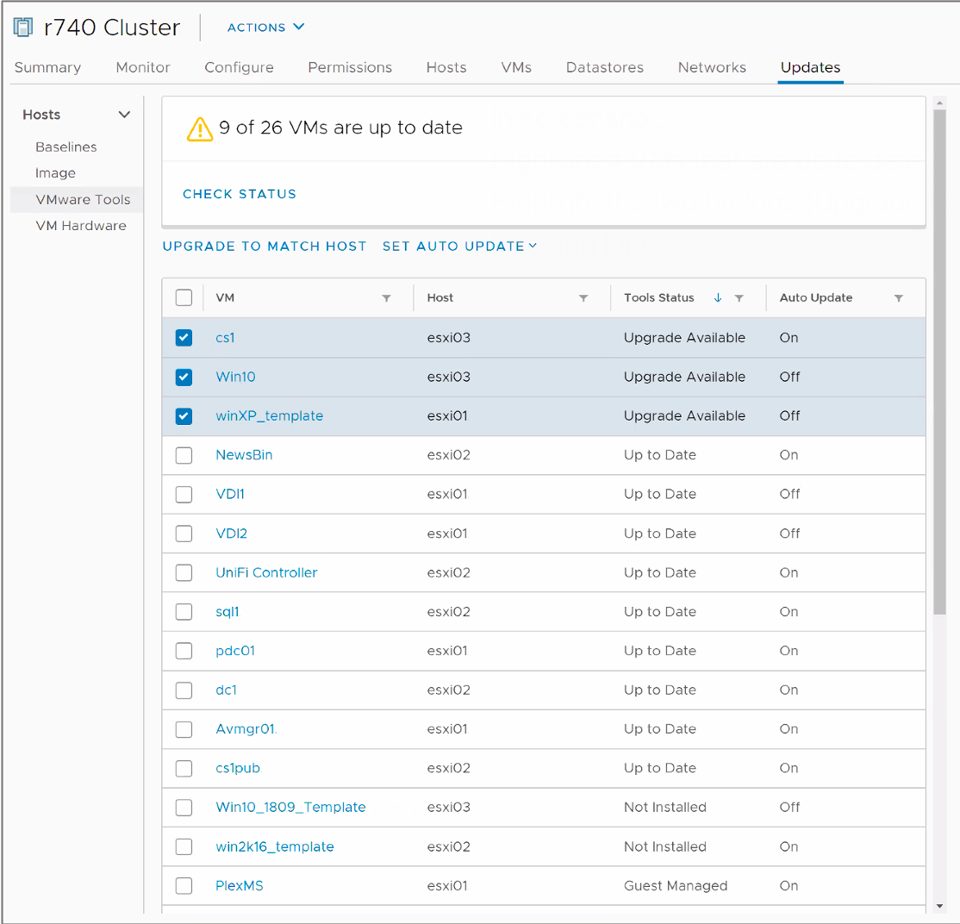This screenshot has height=924, width=960.
Task: Click UPGRADE TO MATCH HOST
Action: pyautogui.click(x=265, y=247)
